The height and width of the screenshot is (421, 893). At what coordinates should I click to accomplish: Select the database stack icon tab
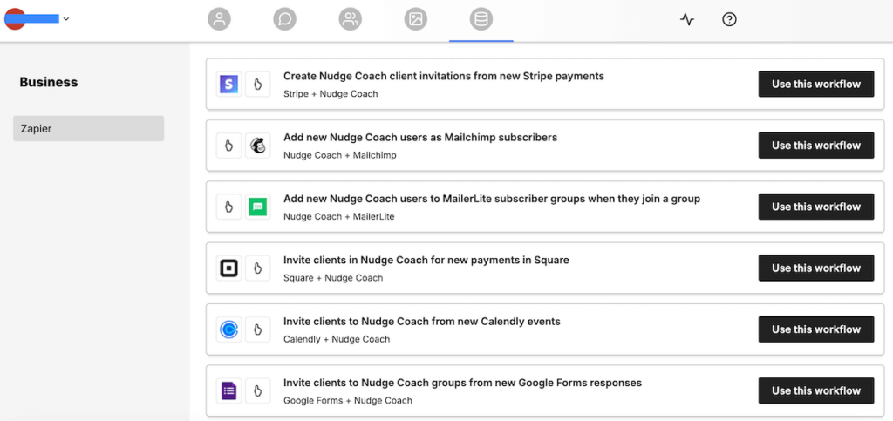point(481,19)
